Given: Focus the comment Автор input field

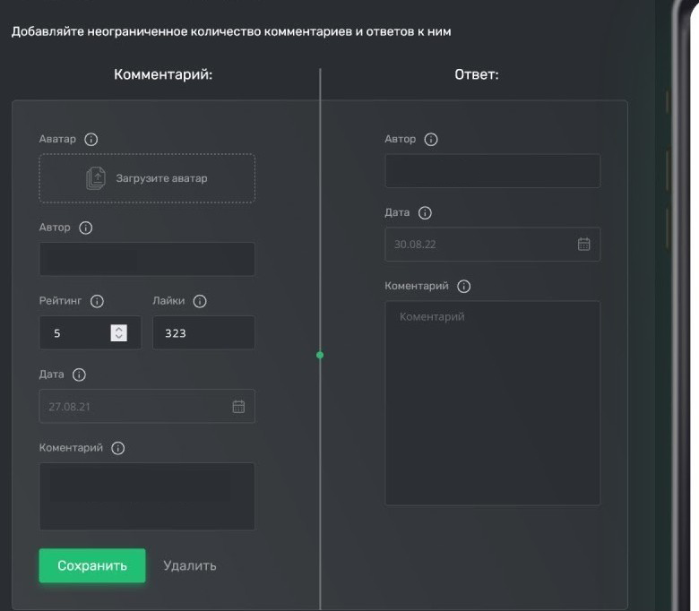Looking at the screenshot, I should click(147, 259).
